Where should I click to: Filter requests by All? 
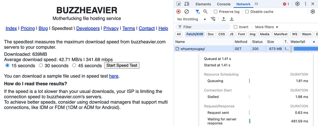pos(179,34)
